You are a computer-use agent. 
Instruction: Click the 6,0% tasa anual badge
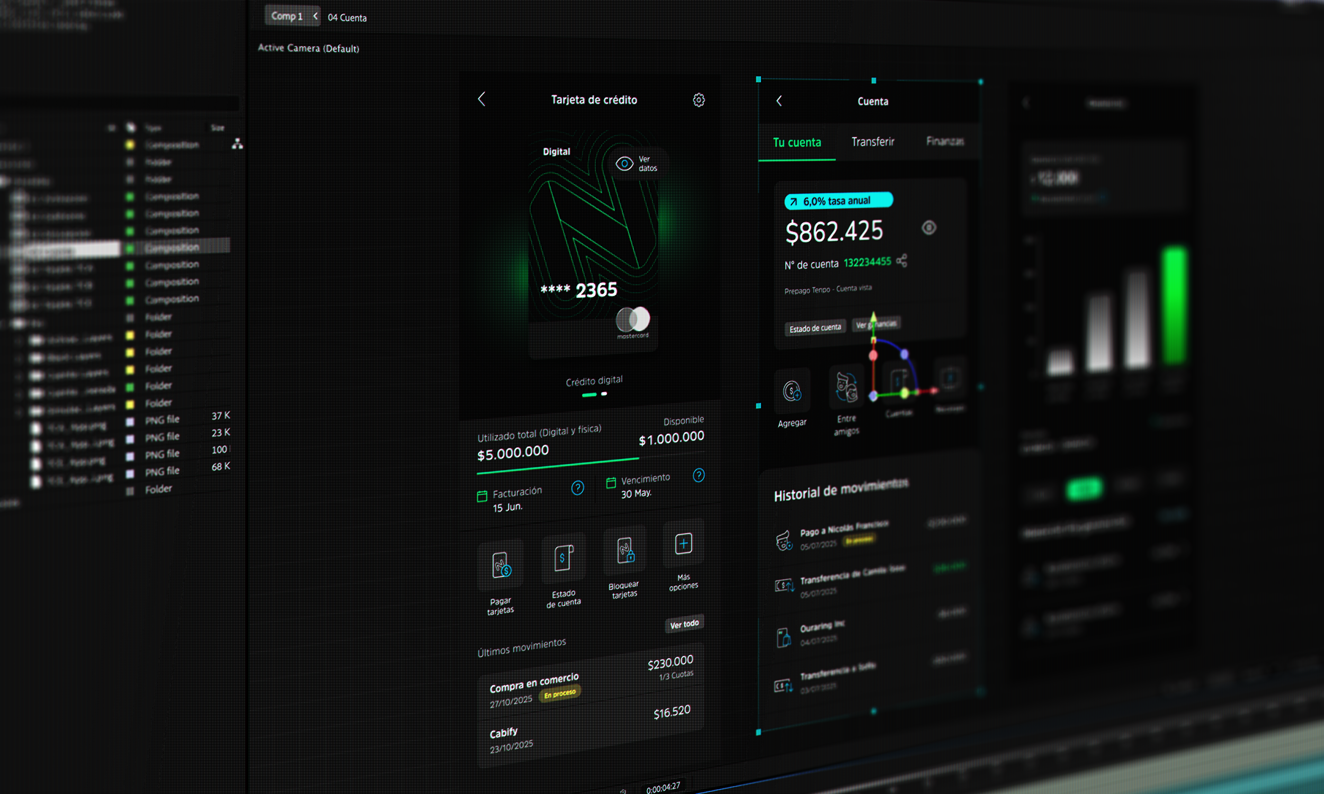(x=838, y=201)
